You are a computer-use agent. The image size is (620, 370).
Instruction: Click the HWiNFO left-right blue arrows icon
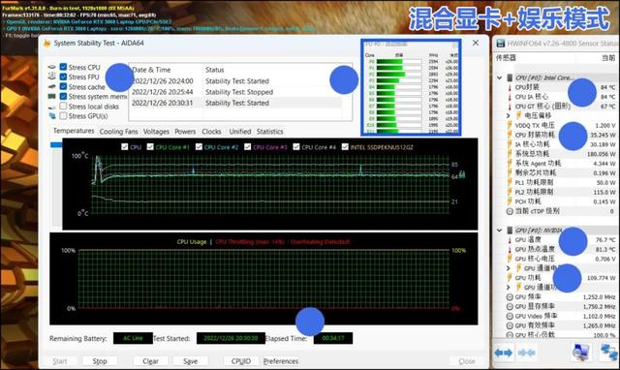click(x=504, y=353)
